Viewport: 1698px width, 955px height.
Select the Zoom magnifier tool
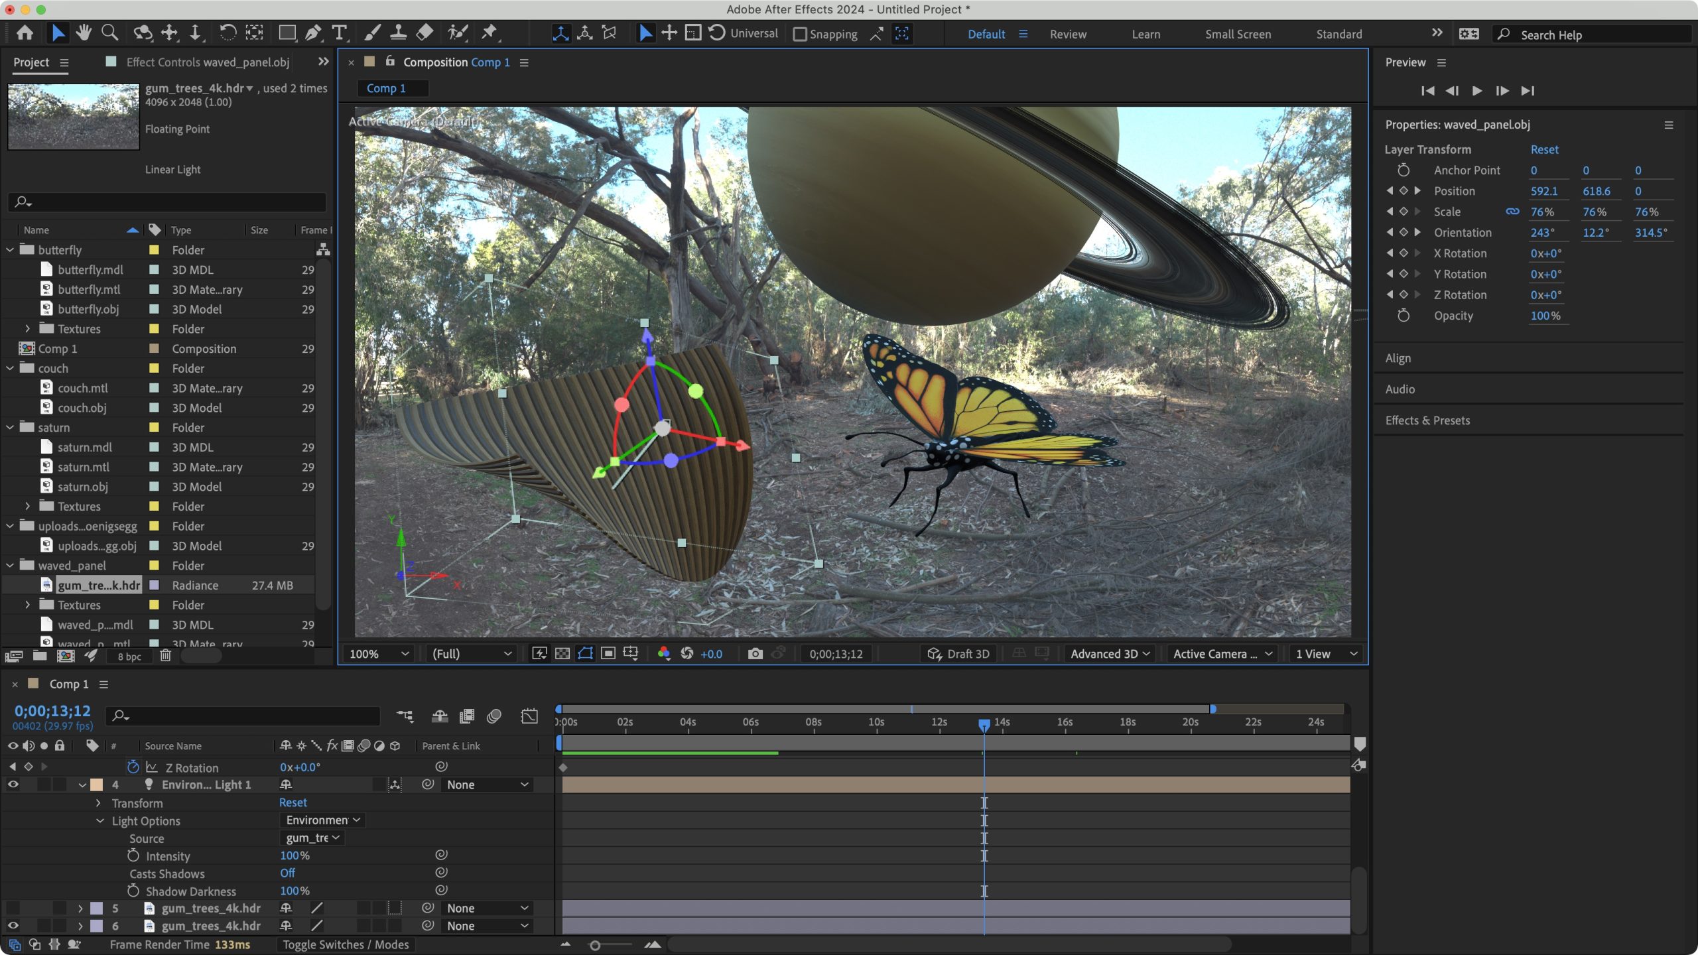click(109, 32)
